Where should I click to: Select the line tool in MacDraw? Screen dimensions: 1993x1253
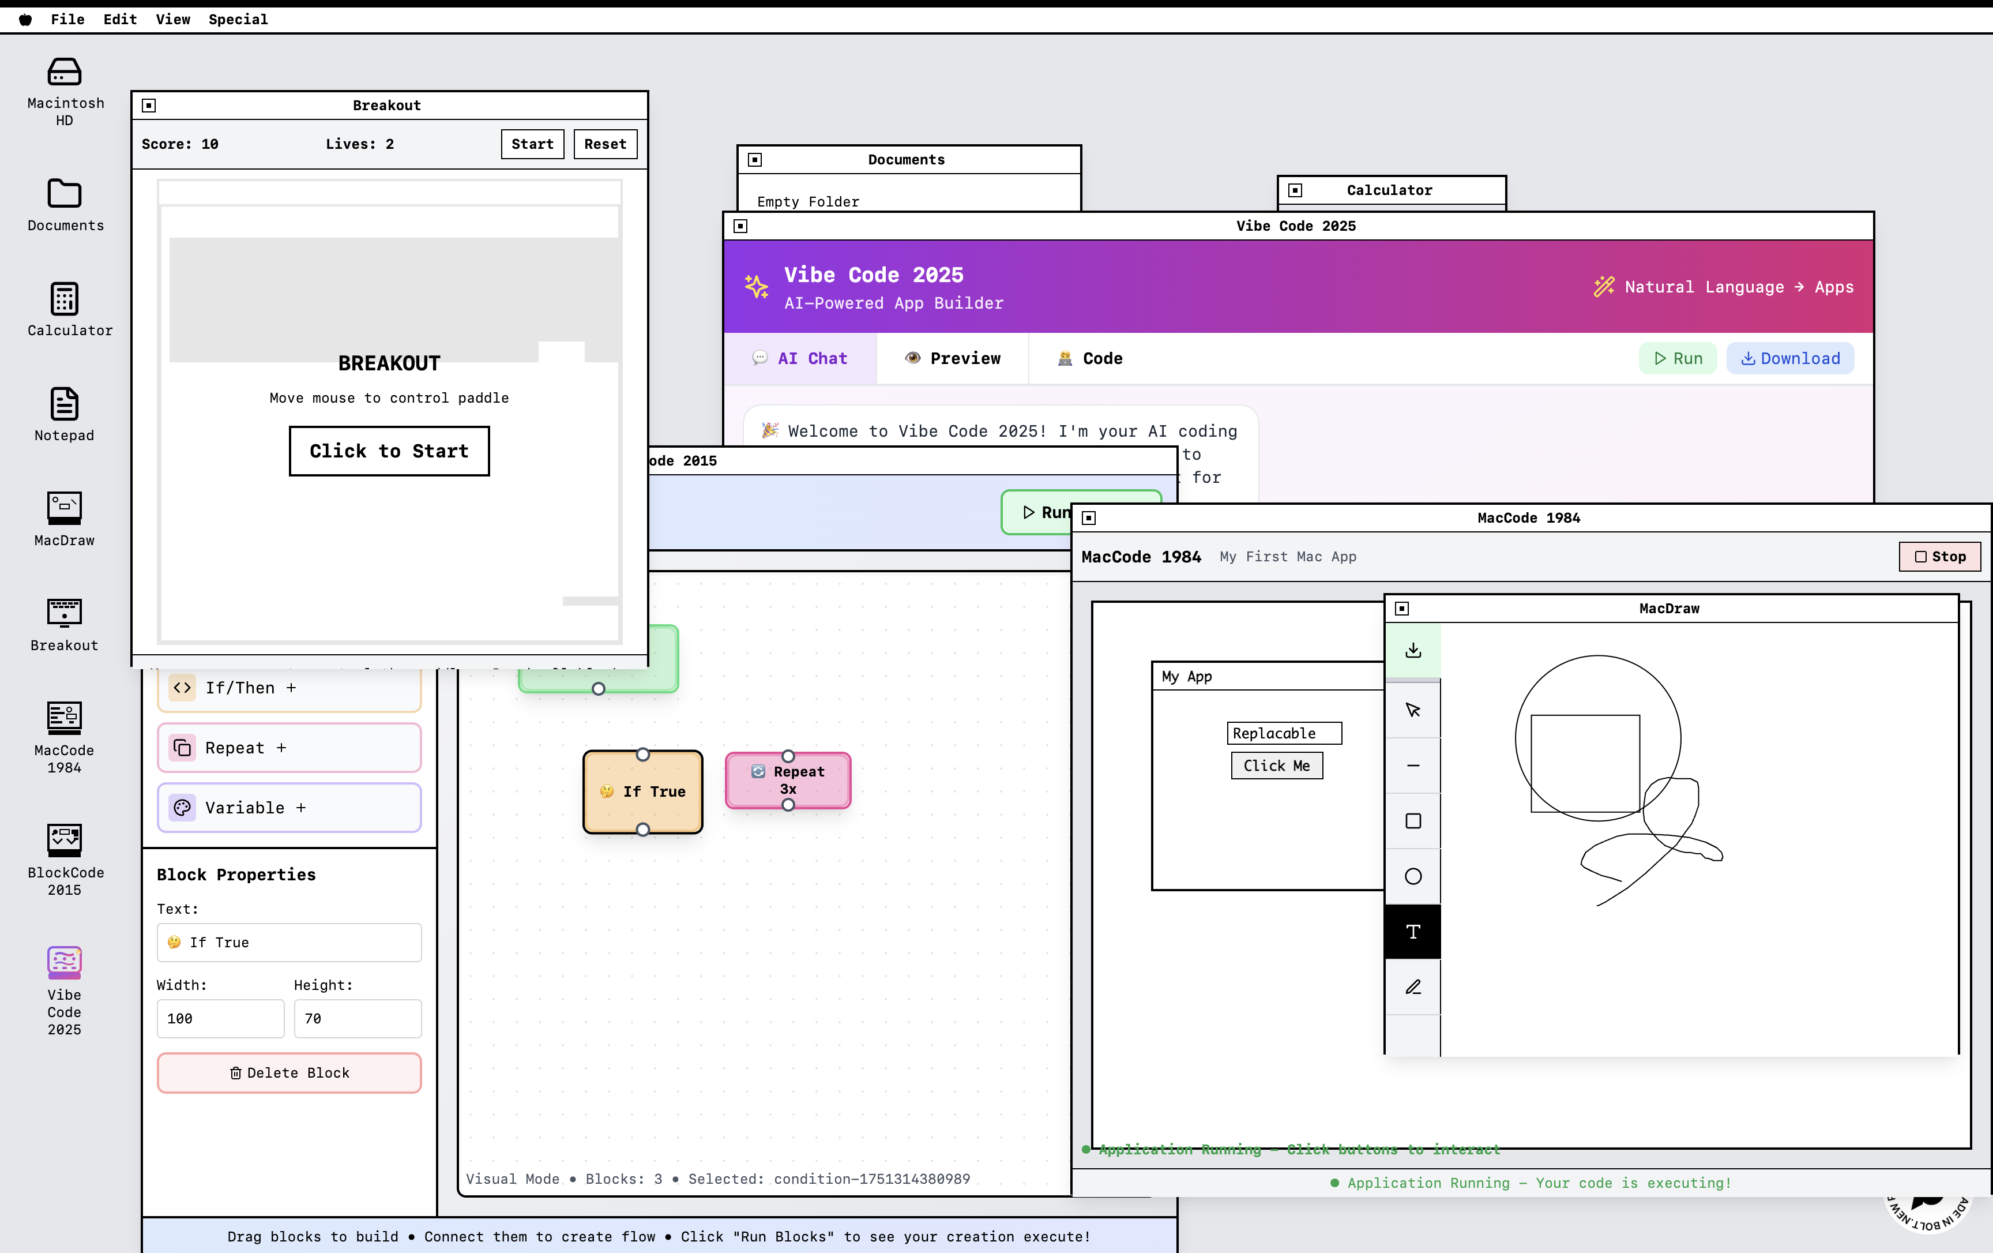1412,765
